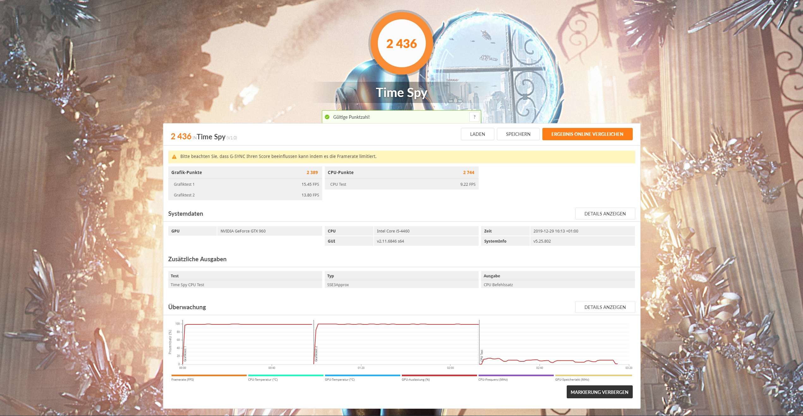803x416 pixels.
Task: Click the G-SYNC warning message text
Action: tap(278, 156)
